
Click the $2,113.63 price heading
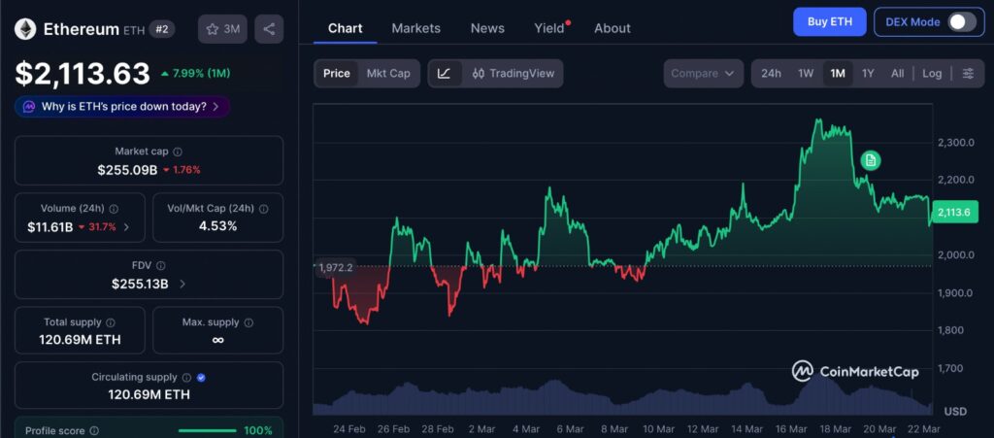tap(83, 74)
